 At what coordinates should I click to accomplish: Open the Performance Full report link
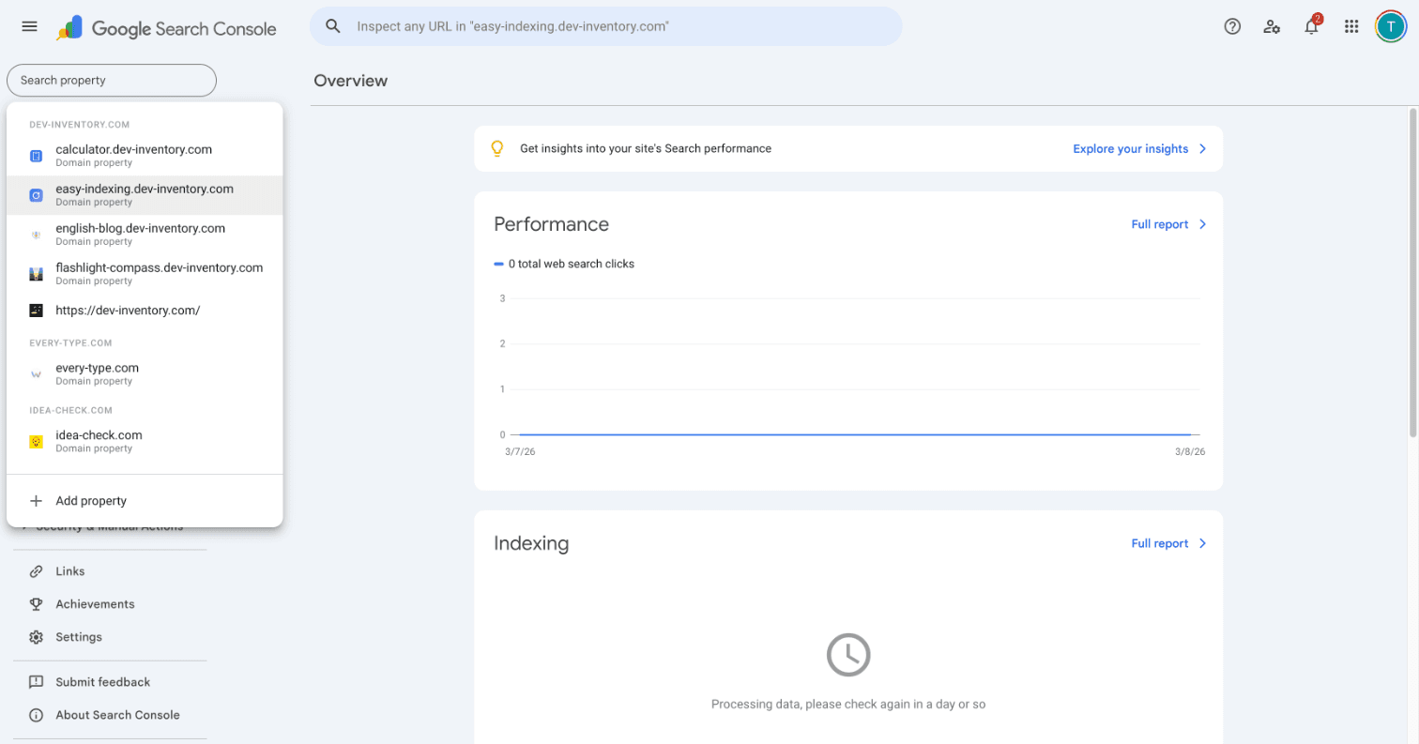pos(1168,224)
